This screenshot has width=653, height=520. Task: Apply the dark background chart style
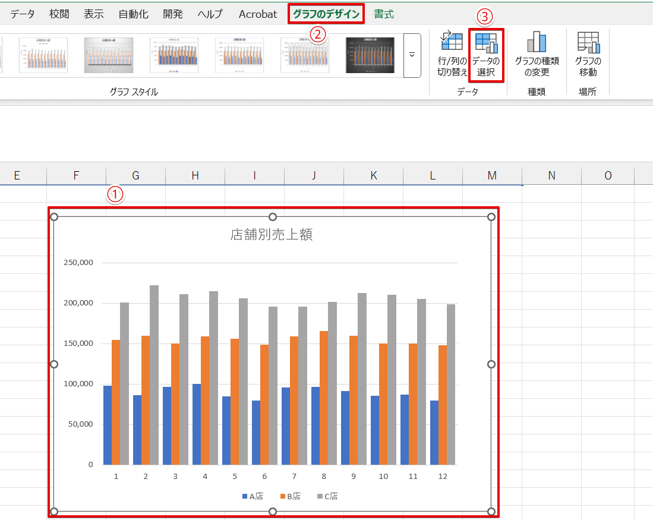pos(370,55)
